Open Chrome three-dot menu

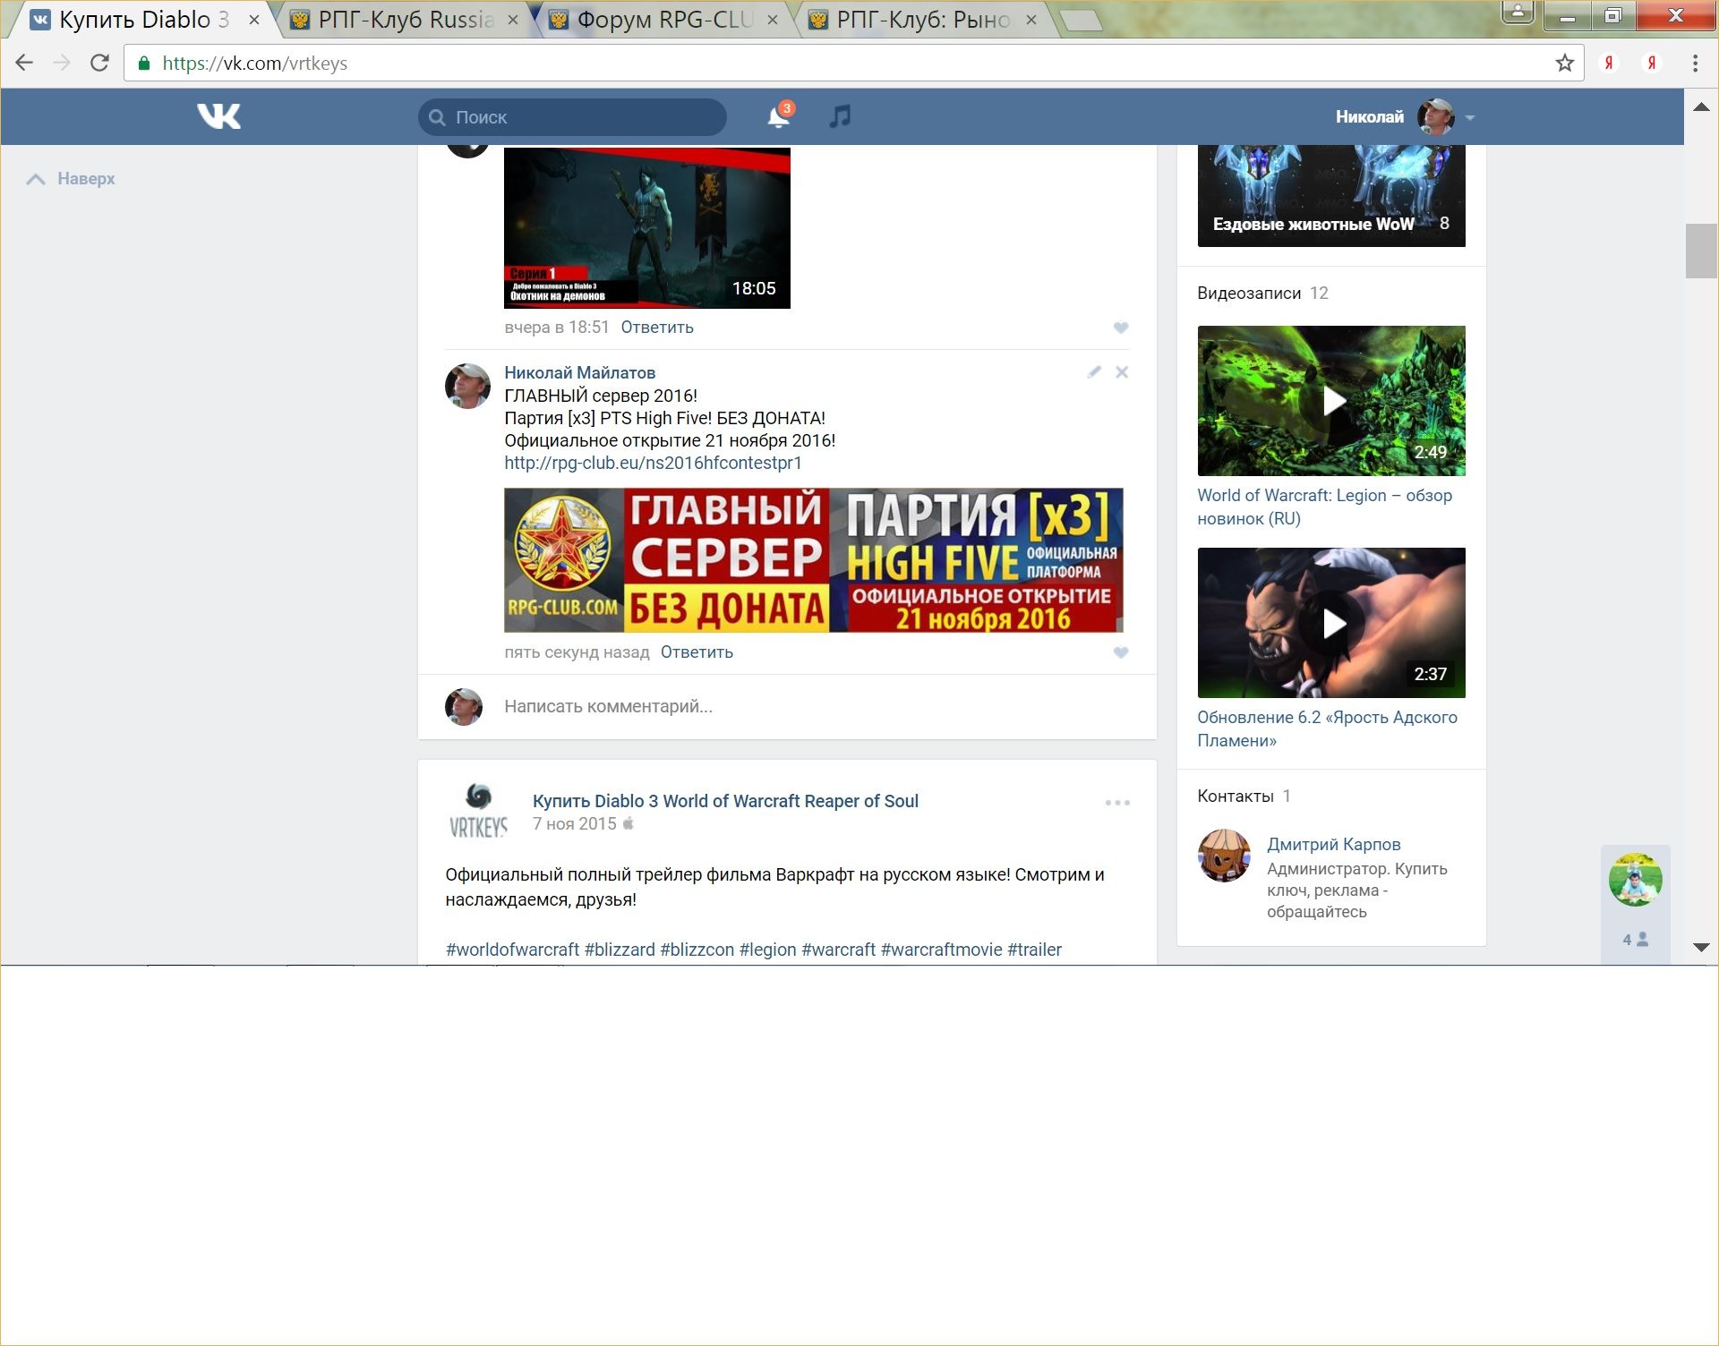(x=1695, y=63)
